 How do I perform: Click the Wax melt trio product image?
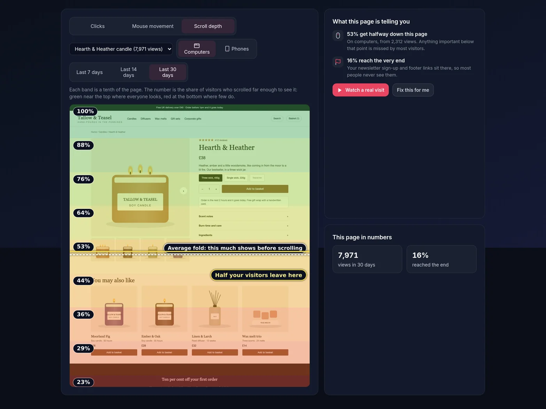click(x=265, y=309)
